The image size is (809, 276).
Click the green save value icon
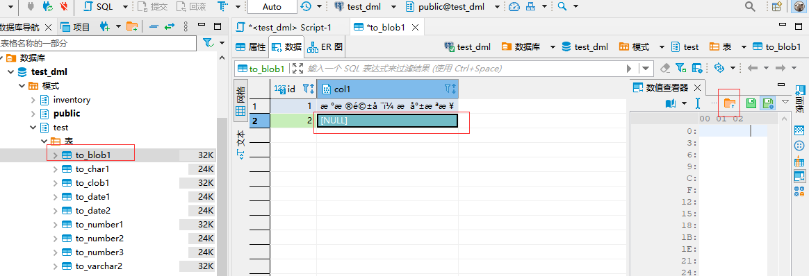(751, 103)
